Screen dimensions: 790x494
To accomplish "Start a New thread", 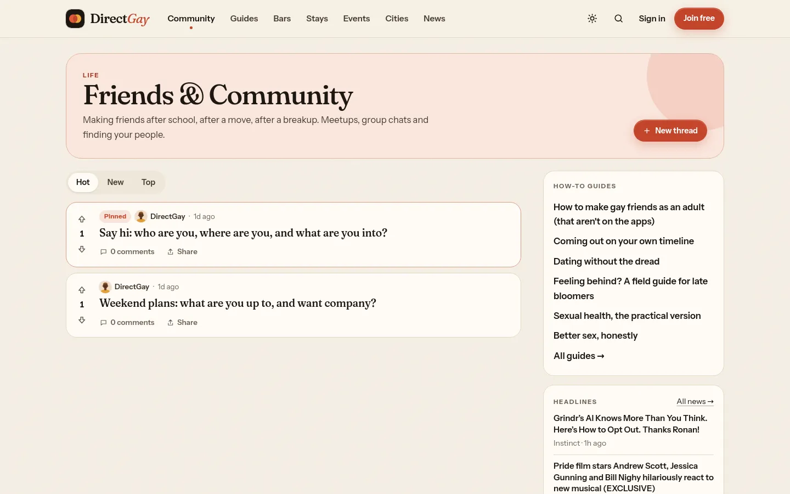I will pos(670,131).
